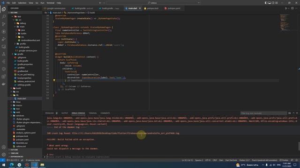The image size is (300, 168).
Task: Toggle word wrap icon in debug console header
Action: 290,113
